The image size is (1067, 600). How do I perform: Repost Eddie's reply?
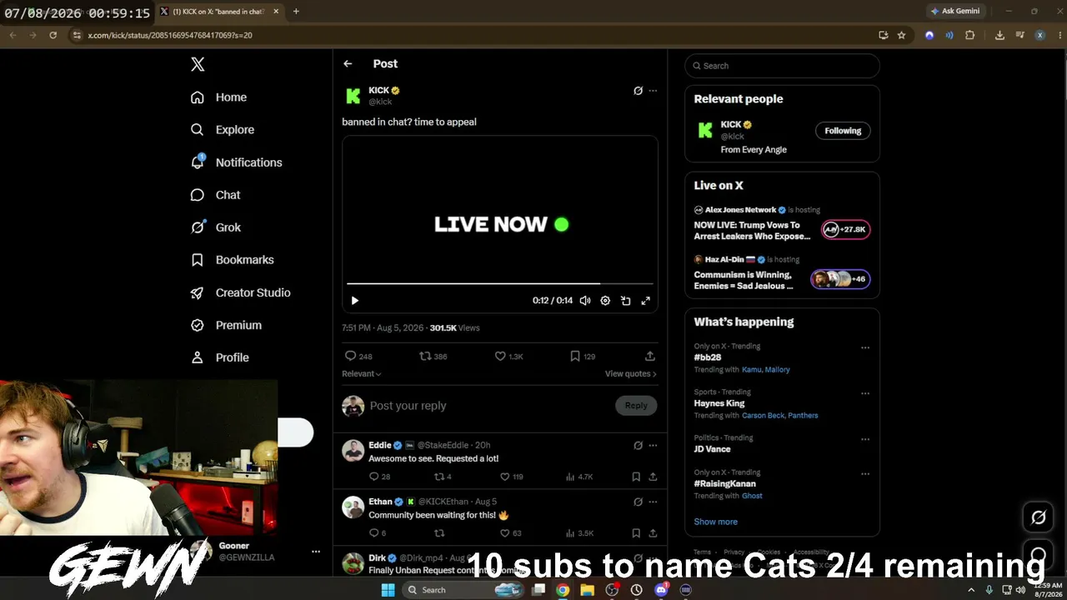pos(443,477)
